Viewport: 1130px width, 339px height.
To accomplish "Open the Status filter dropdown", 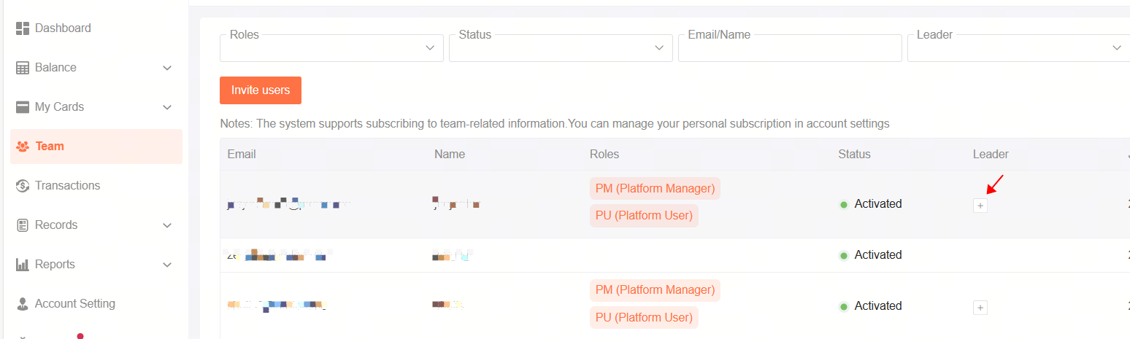I will (561, 47).
